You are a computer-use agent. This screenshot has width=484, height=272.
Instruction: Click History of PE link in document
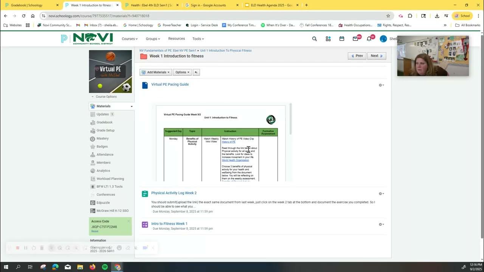click(x=228, y=142)
